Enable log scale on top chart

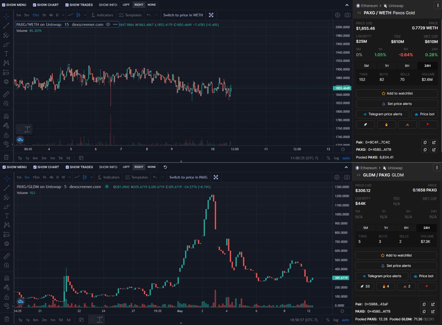(x=336, y=158)
